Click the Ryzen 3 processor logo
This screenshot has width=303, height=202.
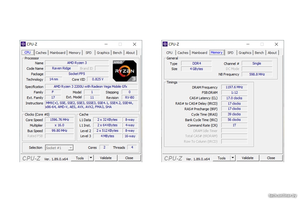125,71
